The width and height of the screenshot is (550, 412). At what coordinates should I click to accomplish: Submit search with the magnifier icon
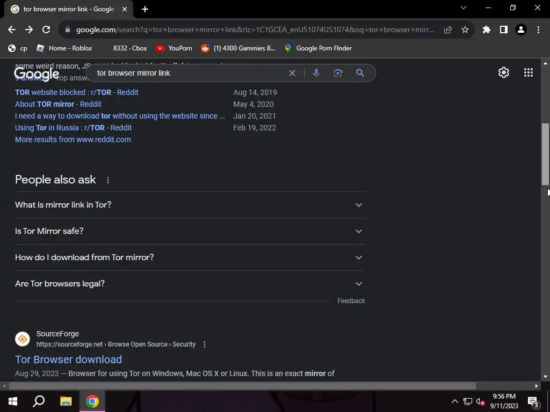click(360, 73)
